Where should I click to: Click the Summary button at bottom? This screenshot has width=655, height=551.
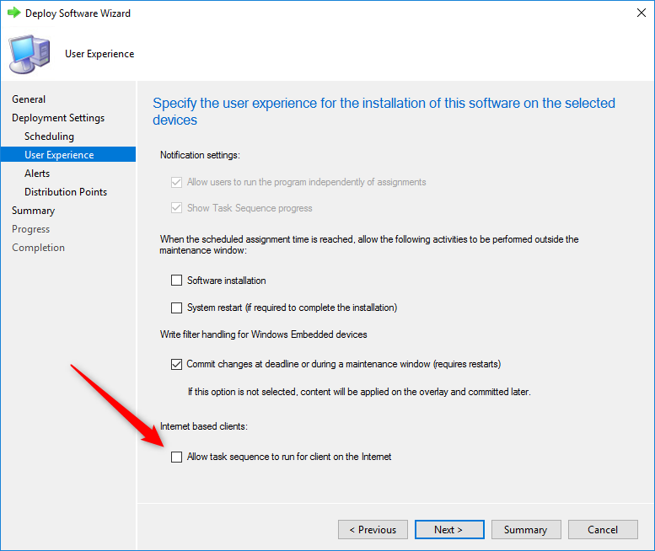[526, 530]
